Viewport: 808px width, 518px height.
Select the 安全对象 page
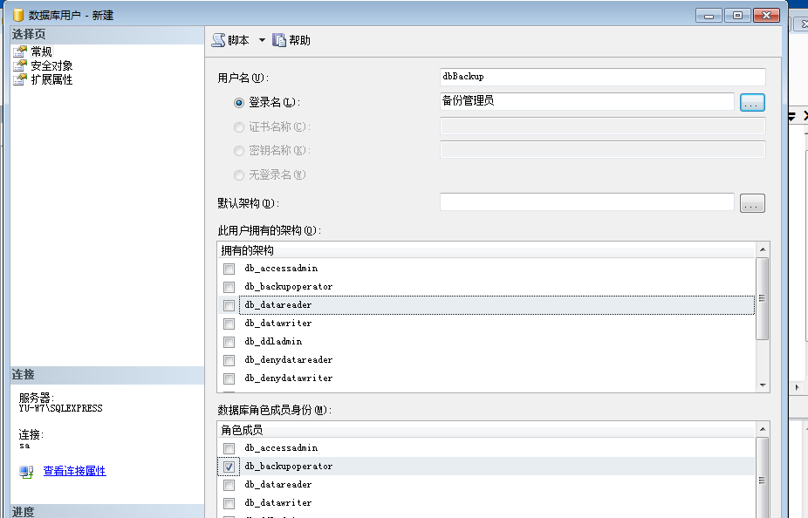click(51, 65)
